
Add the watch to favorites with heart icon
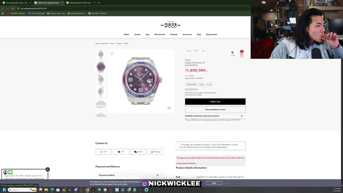click(x=112, y=54)
